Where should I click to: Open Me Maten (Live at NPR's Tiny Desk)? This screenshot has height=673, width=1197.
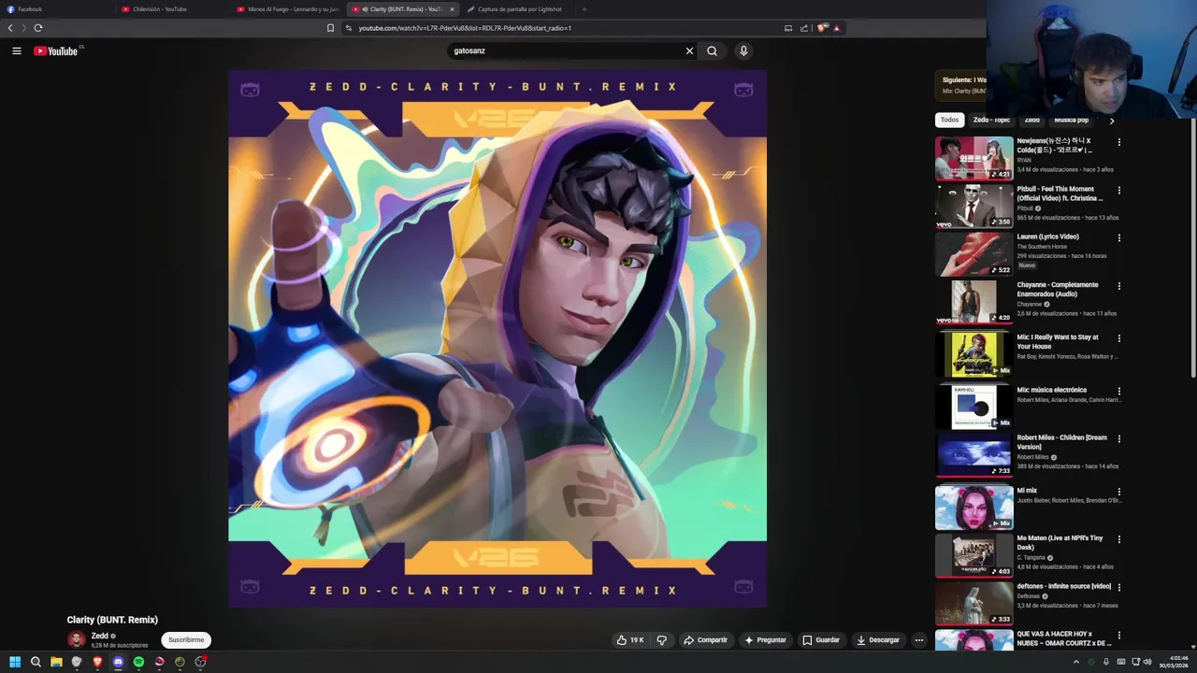(1060, 543)
